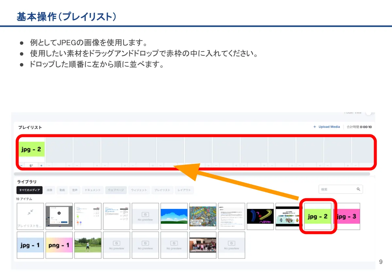This screenshot has width=392, height=277.
Task: Click the playlist horizontal scrollbar
Action: coord(192,174)
